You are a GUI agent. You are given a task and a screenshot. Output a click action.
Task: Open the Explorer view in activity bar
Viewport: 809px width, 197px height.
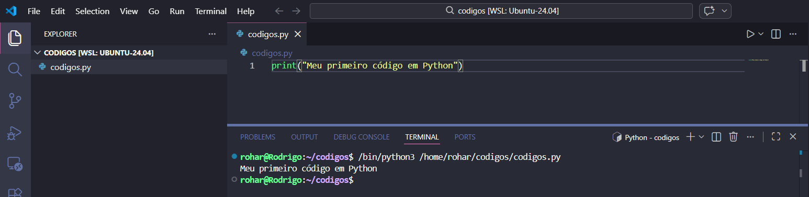[x=15, y=38]
